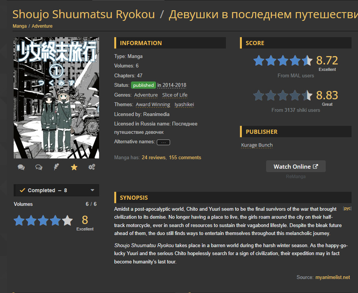Click the outlined discussion bubbles icon
358x293 pixels.
pos(39,167)
